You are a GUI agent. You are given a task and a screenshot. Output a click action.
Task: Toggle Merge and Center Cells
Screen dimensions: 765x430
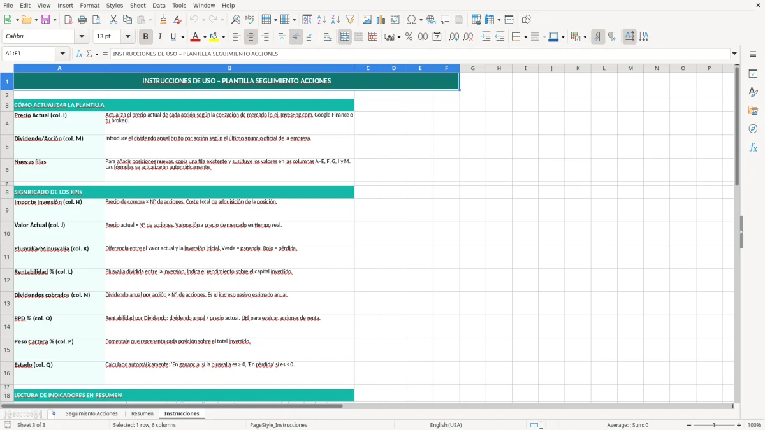(x=344, y=37)
